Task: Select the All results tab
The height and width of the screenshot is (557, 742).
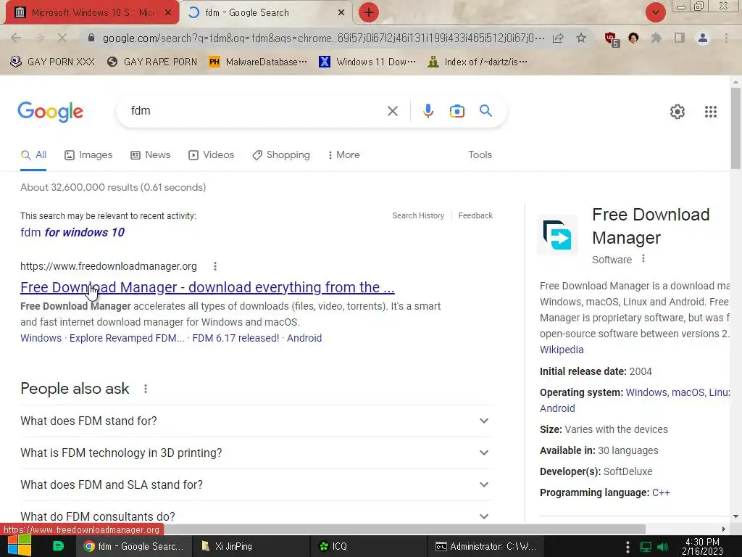Action: (33, 155)
